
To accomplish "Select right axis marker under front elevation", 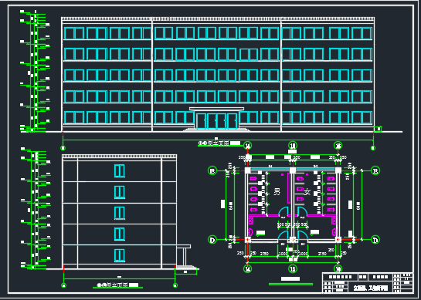I will 373,148.
